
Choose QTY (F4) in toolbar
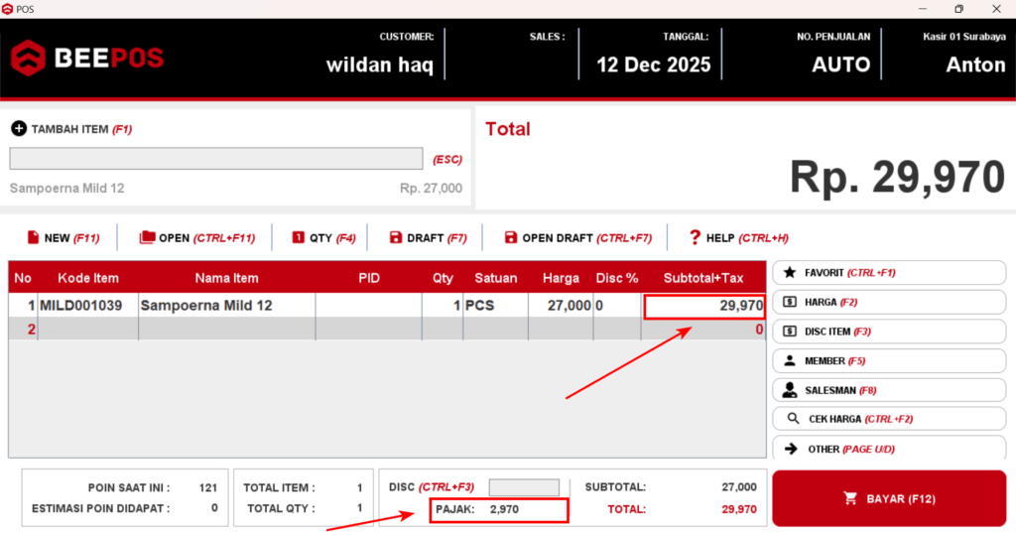click(x=323, y=238)
